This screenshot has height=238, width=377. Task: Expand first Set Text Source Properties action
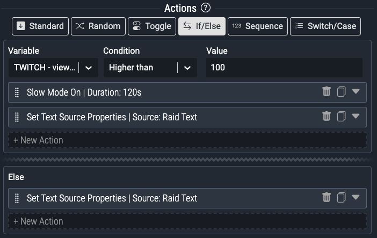click(x=356, y=117)
